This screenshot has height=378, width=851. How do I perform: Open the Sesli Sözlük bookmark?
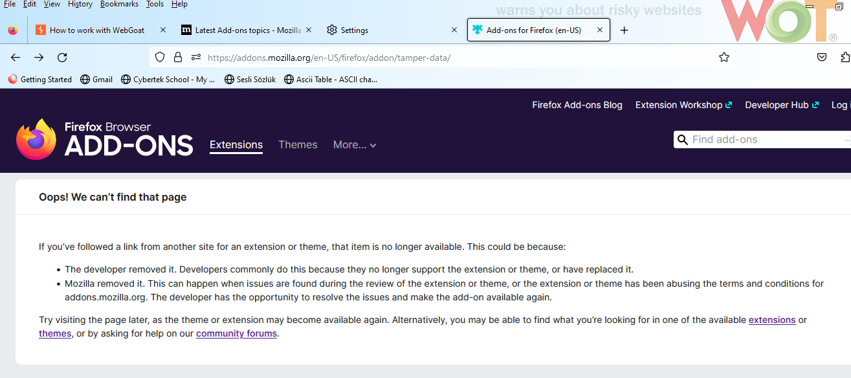pos(250,79)
